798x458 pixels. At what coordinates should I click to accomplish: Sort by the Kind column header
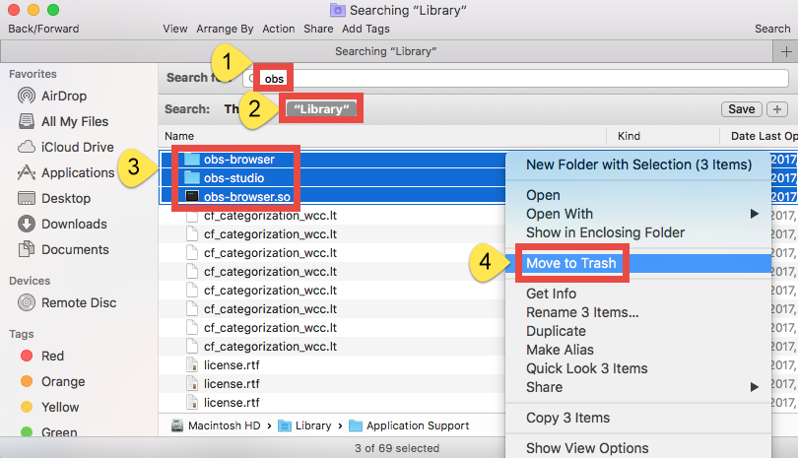(x=663, y=136)
